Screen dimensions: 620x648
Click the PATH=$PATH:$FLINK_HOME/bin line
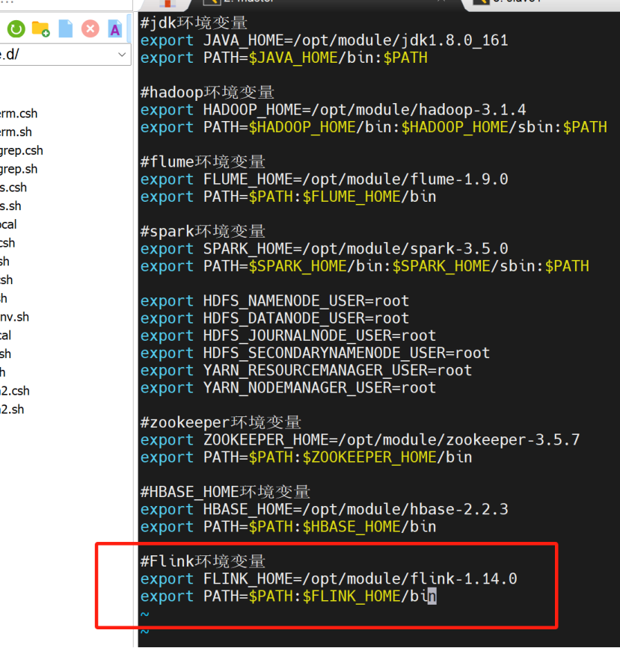point(288,596)
